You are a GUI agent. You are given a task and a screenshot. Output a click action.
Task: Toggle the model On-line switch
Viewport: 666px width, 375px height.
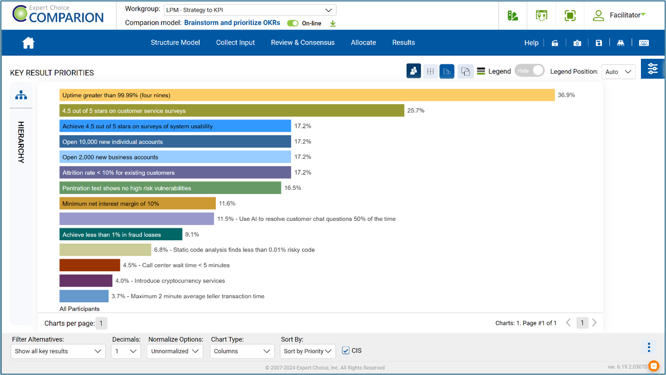[x=293, y=23]
